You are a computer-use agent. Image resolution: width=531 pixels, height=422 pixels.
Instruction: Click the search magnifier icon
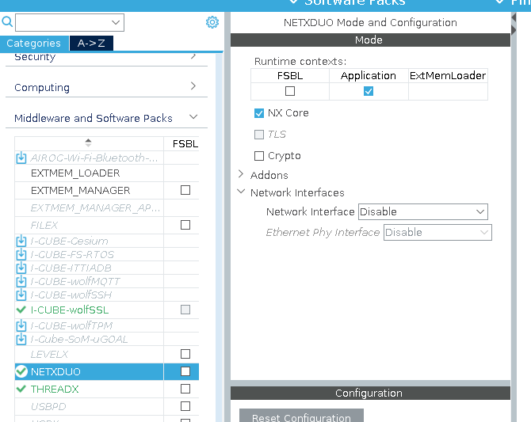tap(7, 21)
